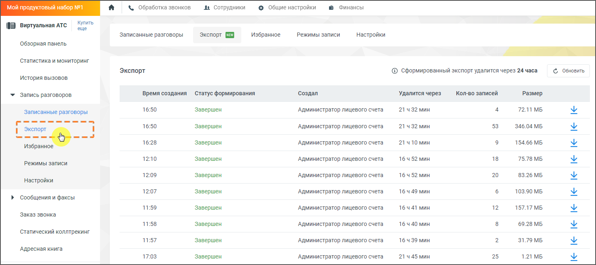Open Заказ звонка in sidebar
Screen dimensions: 596x265
(x=38, y=215)
